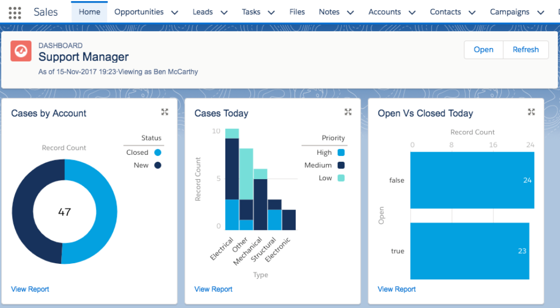Screen dimensions: 560x308
Task: Switch to the Files tab
Action: (297, 12)
